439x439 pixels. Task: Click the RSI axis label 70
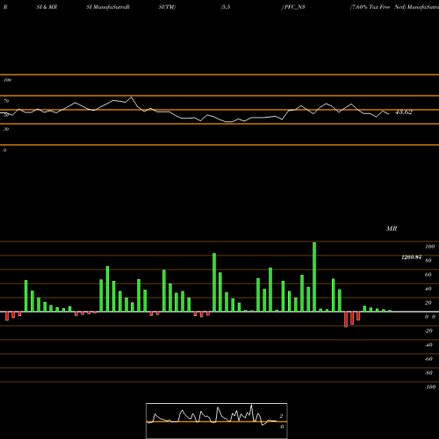[x=6, y=101]
